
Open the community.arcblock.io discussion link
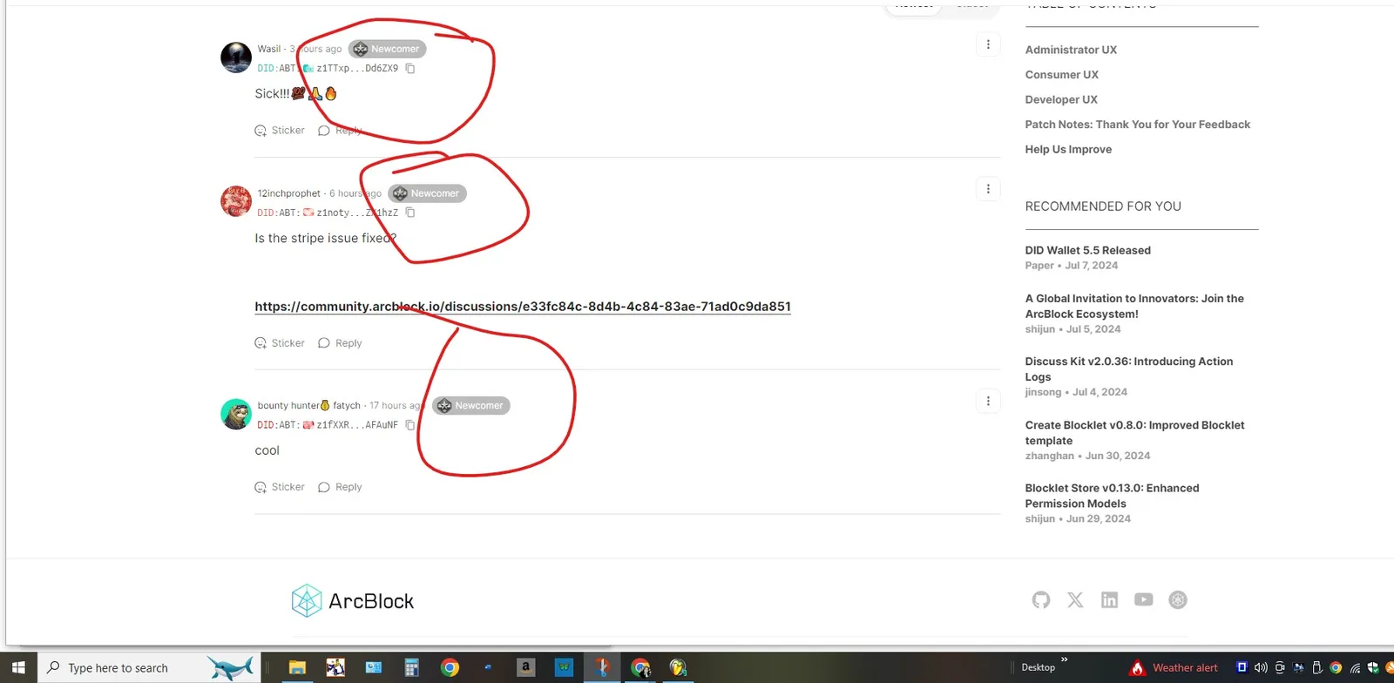pos(523,307)
